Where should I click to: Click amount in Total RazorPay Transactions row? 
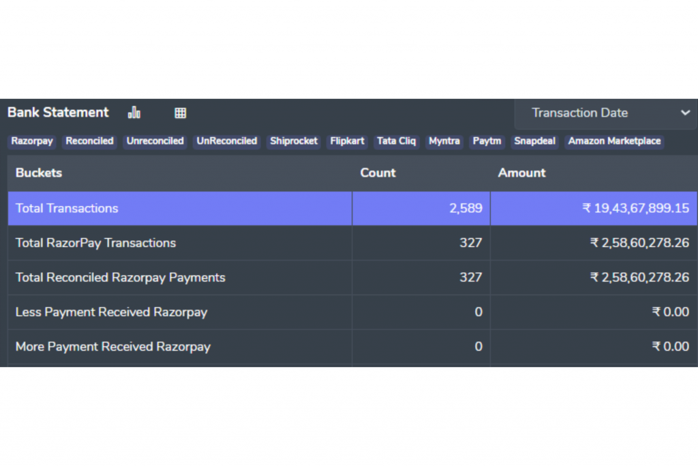[x=594, y=243]
